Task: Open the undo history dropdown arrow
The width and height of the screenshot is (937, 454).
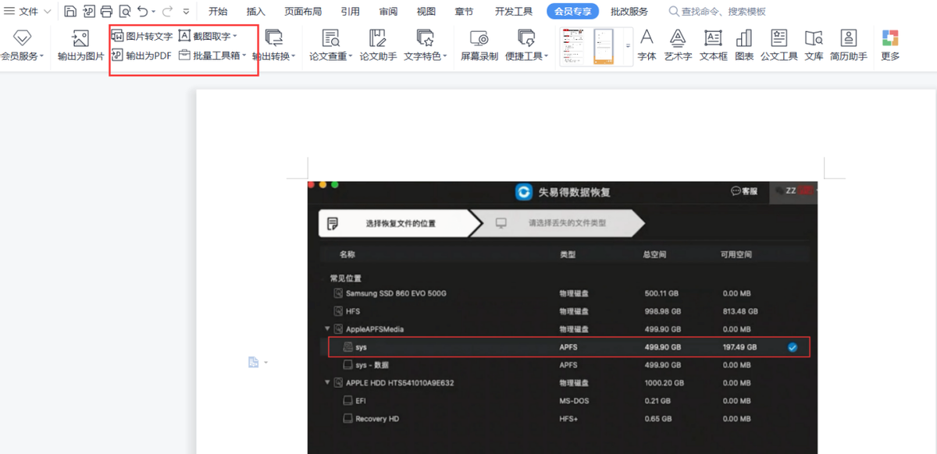Action: coord(153,12)
